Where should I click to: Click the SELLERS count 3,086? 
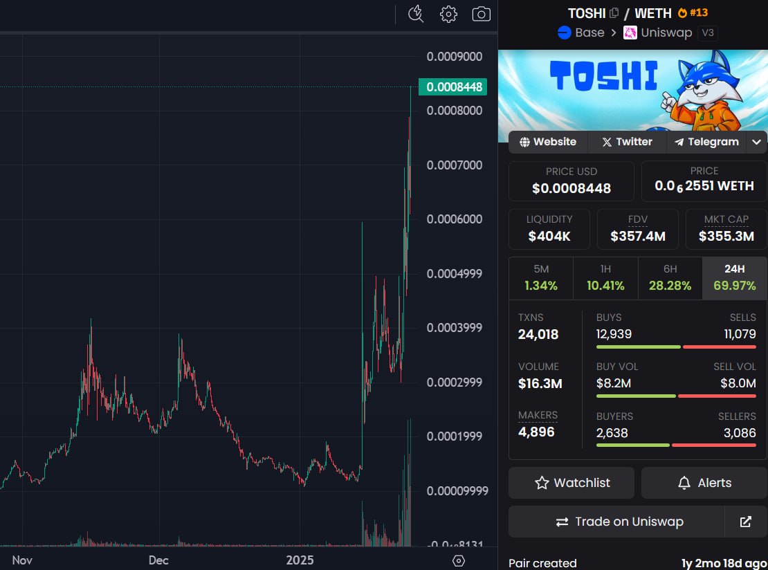740,433
